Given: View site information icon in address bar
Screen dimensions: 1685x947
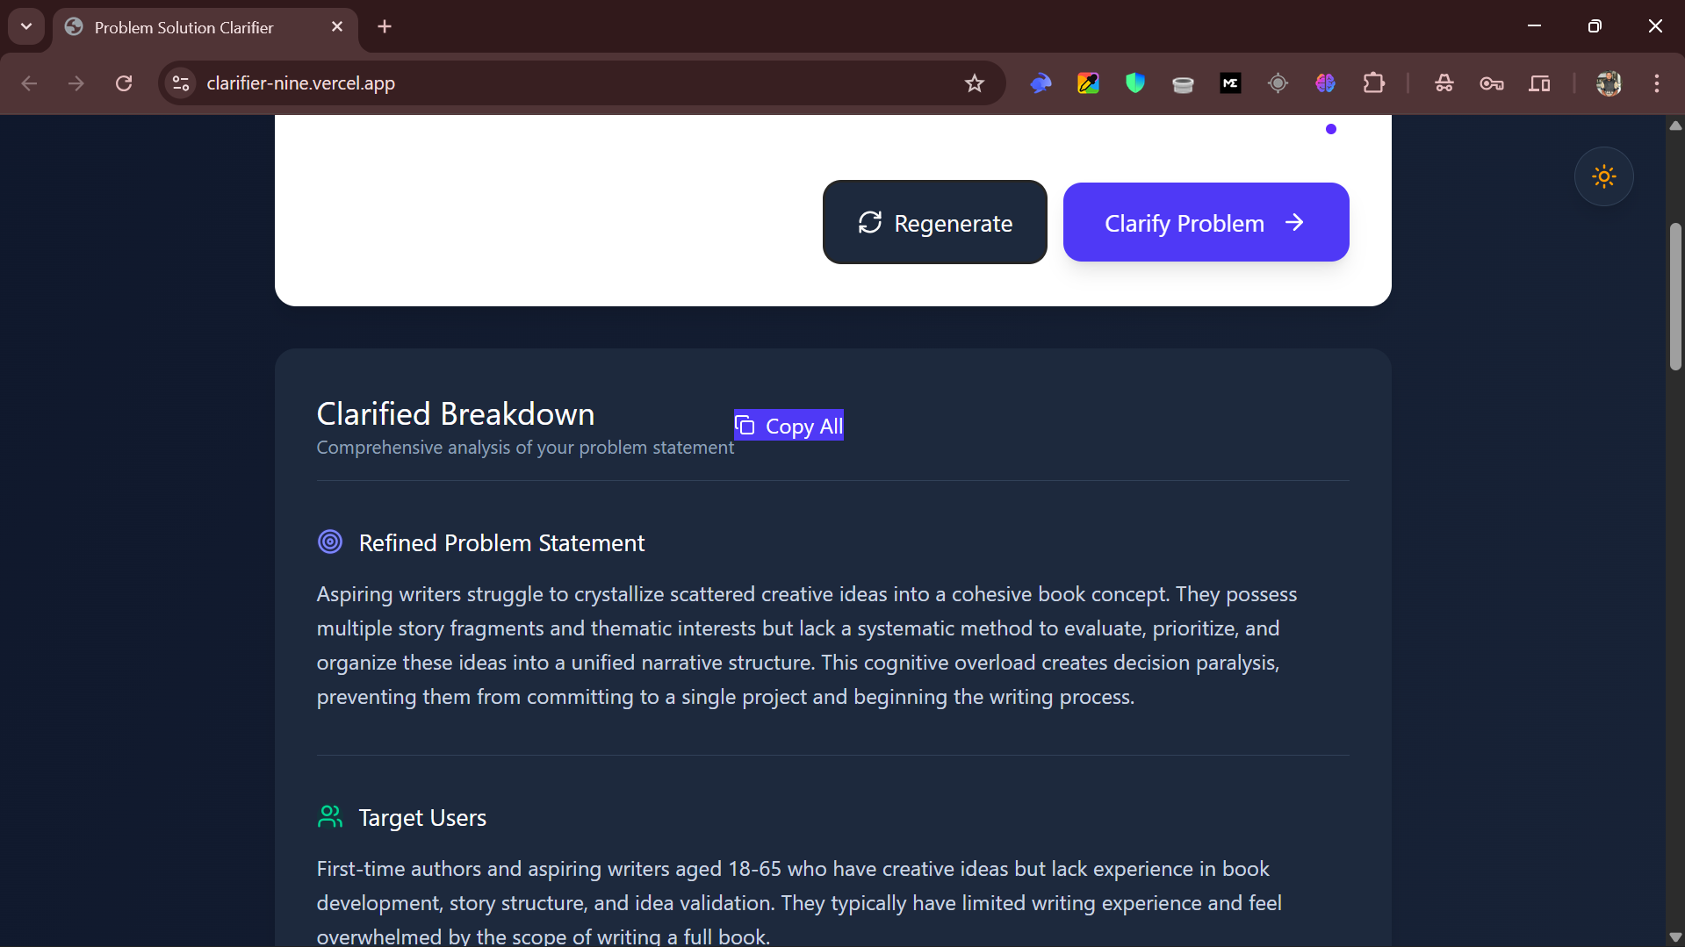Looking at the screenshot, I should [181, 83].
